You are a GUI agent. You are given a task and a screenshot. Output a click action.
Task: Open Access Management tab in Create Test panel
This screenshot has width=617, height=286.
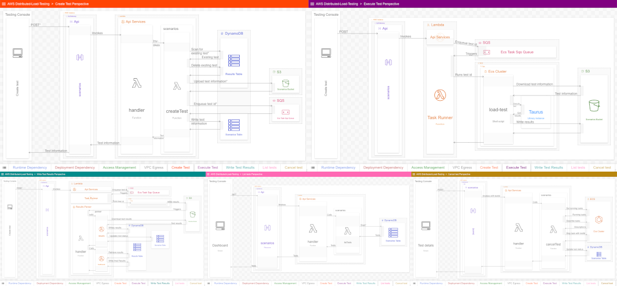pos(119,167)
